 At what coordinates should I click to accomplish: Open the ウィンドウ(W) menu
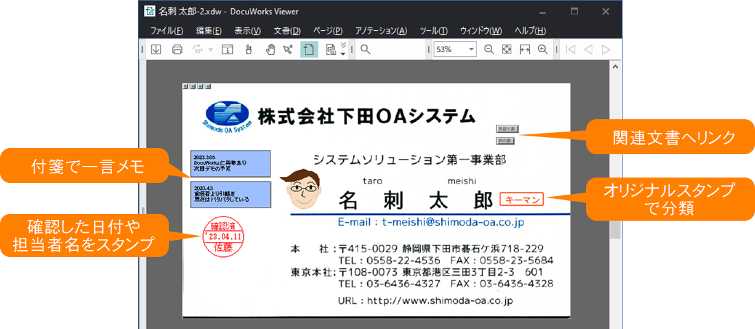coord(481,31)
